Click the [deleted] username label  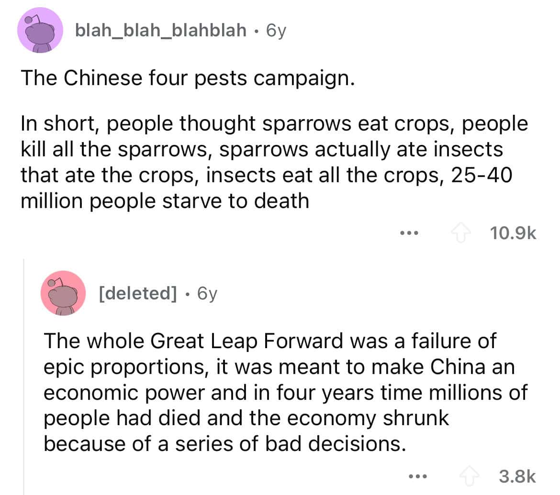[x=136, y=293]
